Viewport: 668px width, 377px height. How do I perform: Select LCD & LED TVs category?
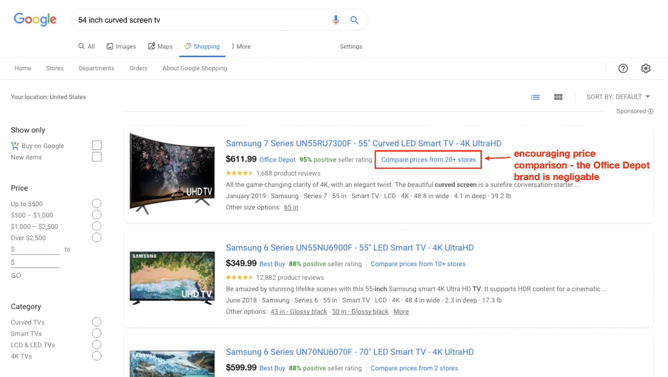coord(96,344)
